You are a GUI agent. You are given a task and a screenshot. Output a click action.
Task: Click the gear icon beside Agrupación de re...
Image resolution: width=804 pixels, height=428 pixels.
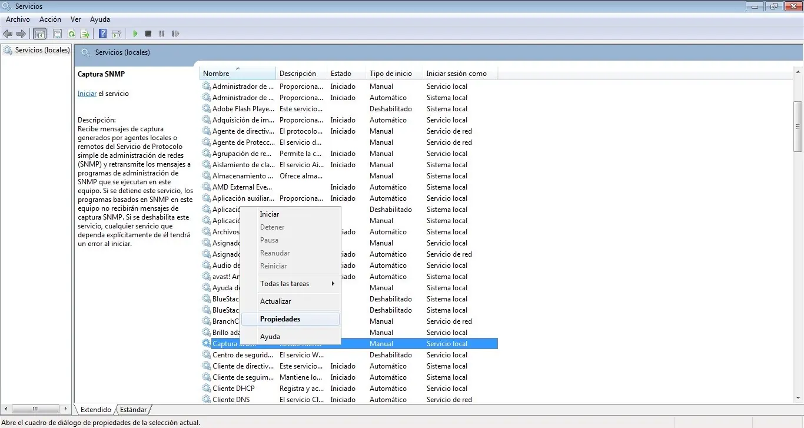point(207,154)
